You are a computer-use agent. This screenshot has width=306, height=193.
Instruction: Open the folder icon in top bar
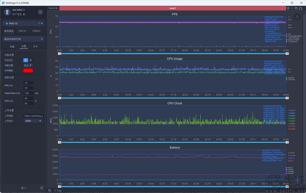(296, 8)
